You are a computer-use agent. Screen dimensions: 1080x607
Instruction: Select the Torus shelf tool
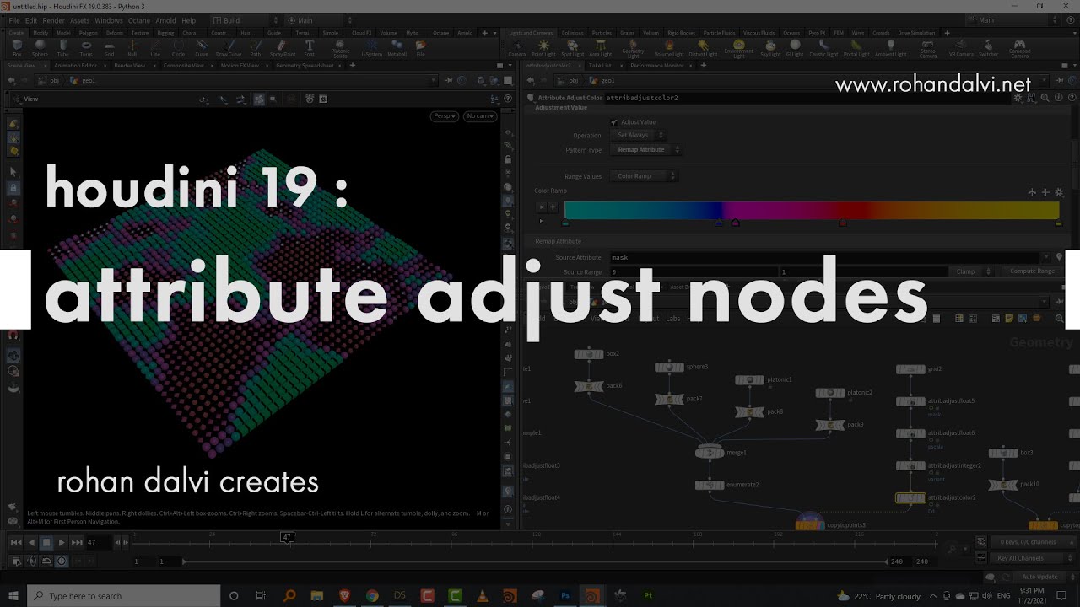(86, 47)
